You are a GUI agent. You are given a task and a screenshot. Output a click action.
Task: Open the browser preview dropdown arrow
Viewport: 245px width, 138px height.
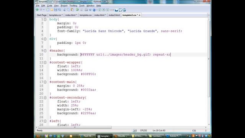coord(97,10)
